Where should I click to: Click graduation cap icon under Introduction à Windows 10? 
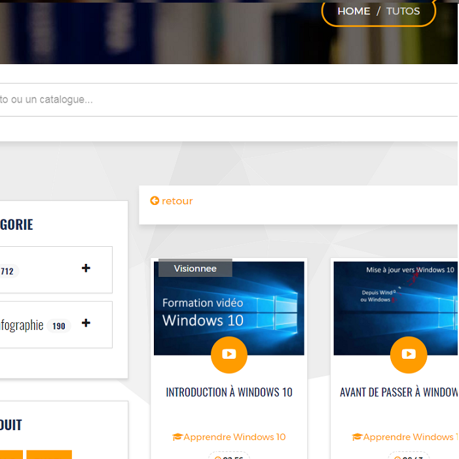point(177,437)
